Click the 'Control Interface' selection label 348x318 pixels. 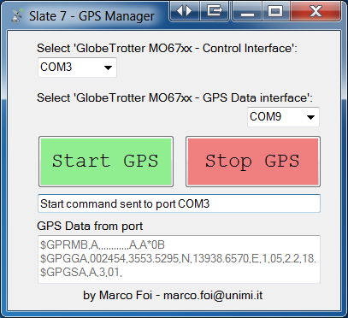pyautogui.click(x=167, y=49)
